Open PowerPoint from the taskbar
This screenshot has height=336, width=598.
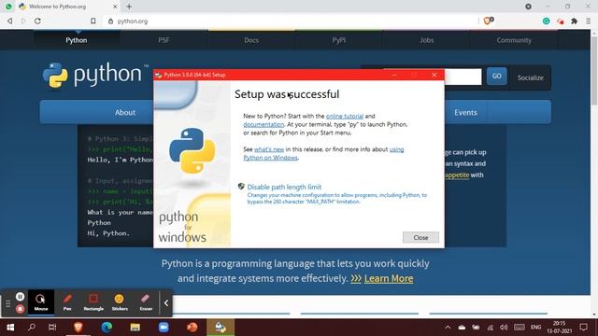coord(192,328)
